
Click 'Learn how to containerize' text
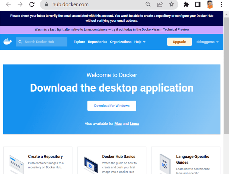point(193,169)
